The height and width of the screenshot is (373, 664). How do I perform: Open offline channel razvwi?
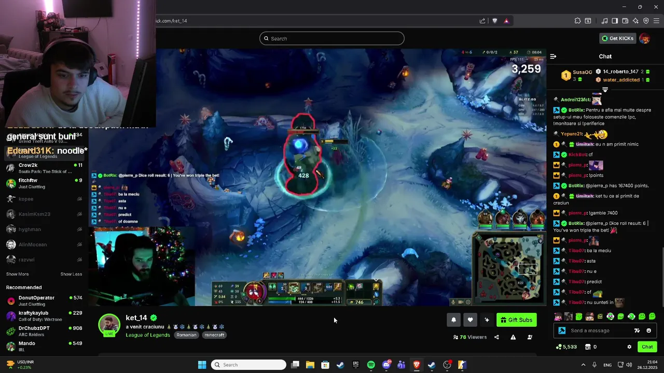click(x=44, y=260)
